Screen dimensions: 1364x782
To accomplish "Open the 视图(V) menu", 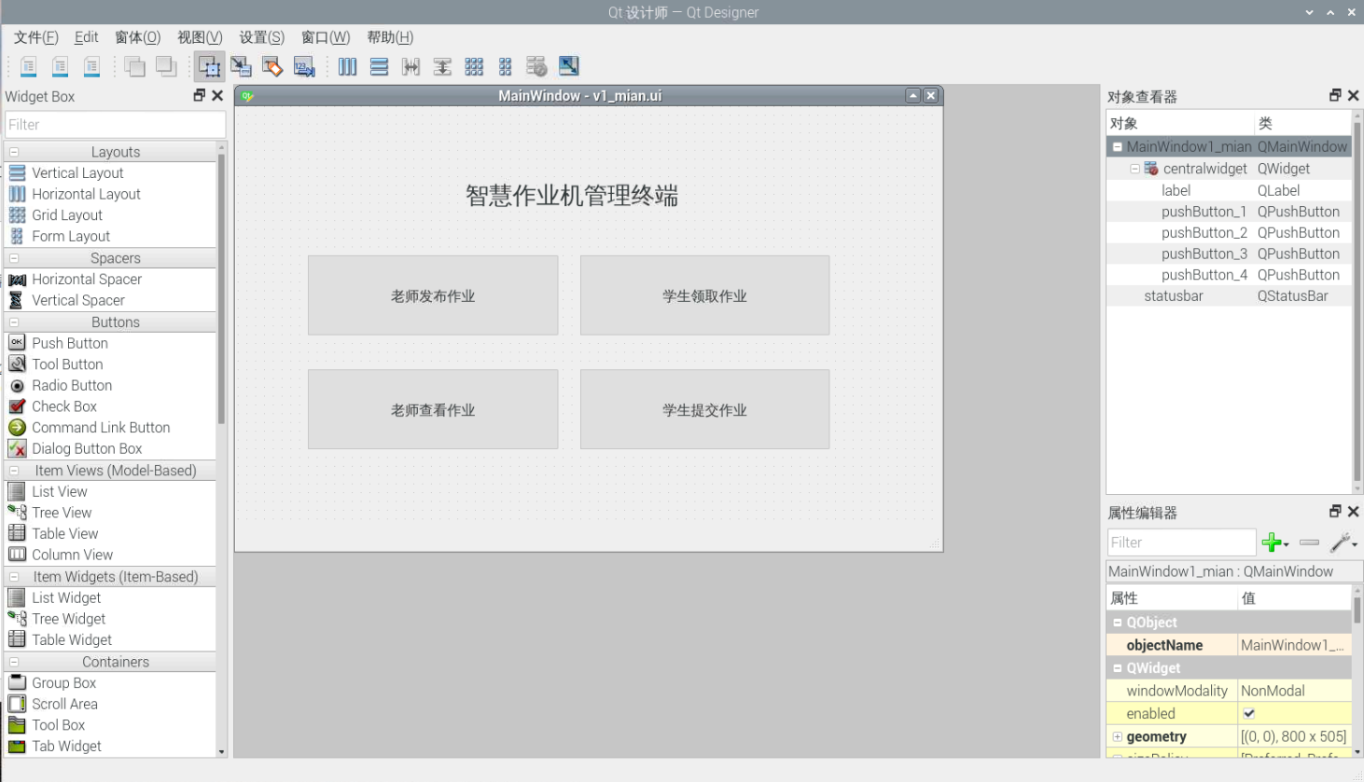I will click(200, 37).
